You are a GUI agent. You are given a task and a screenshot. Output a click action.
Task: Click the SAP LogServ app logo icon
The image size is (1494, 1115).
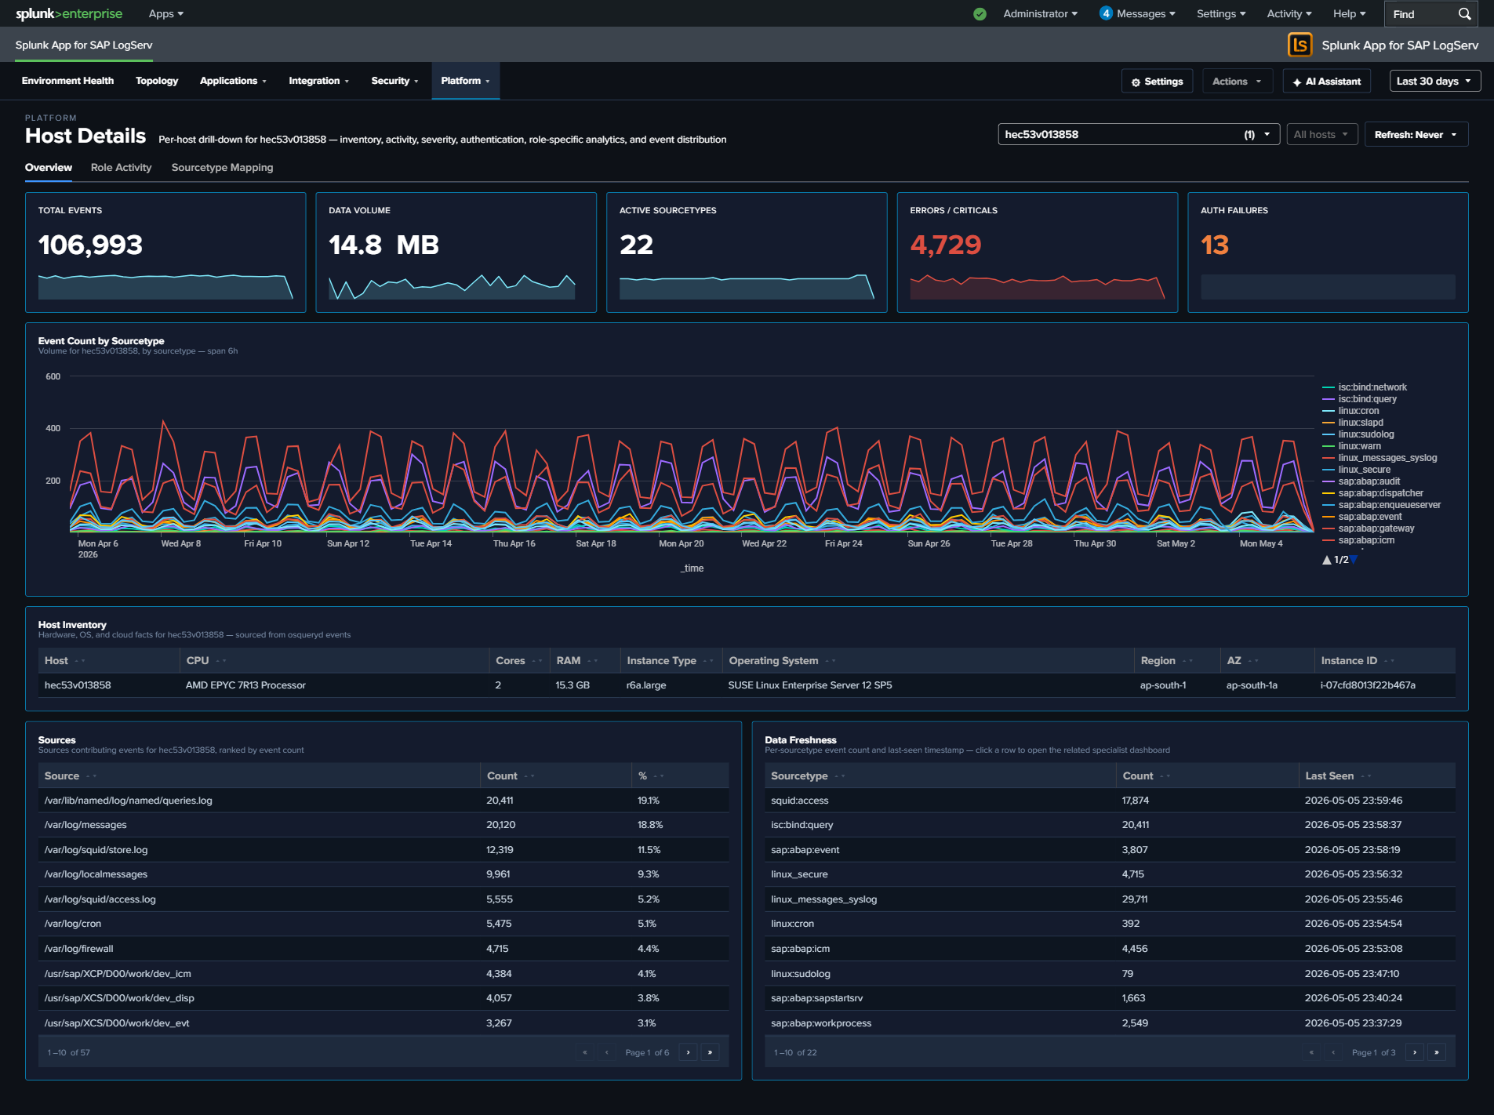click(x=1300, y=45)
